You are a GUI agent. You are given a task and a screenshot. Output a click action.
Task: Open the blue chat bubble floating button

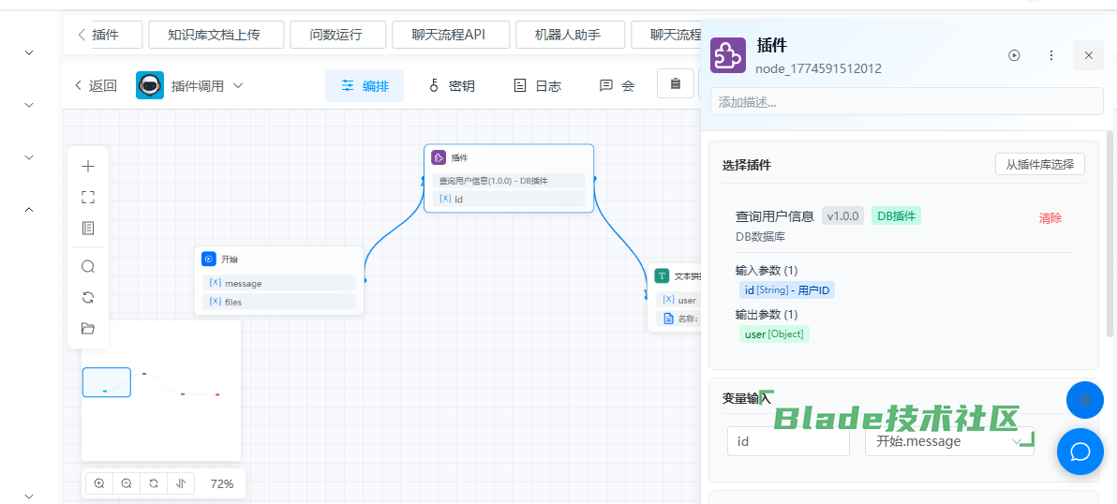click(x=1080, y=452)
